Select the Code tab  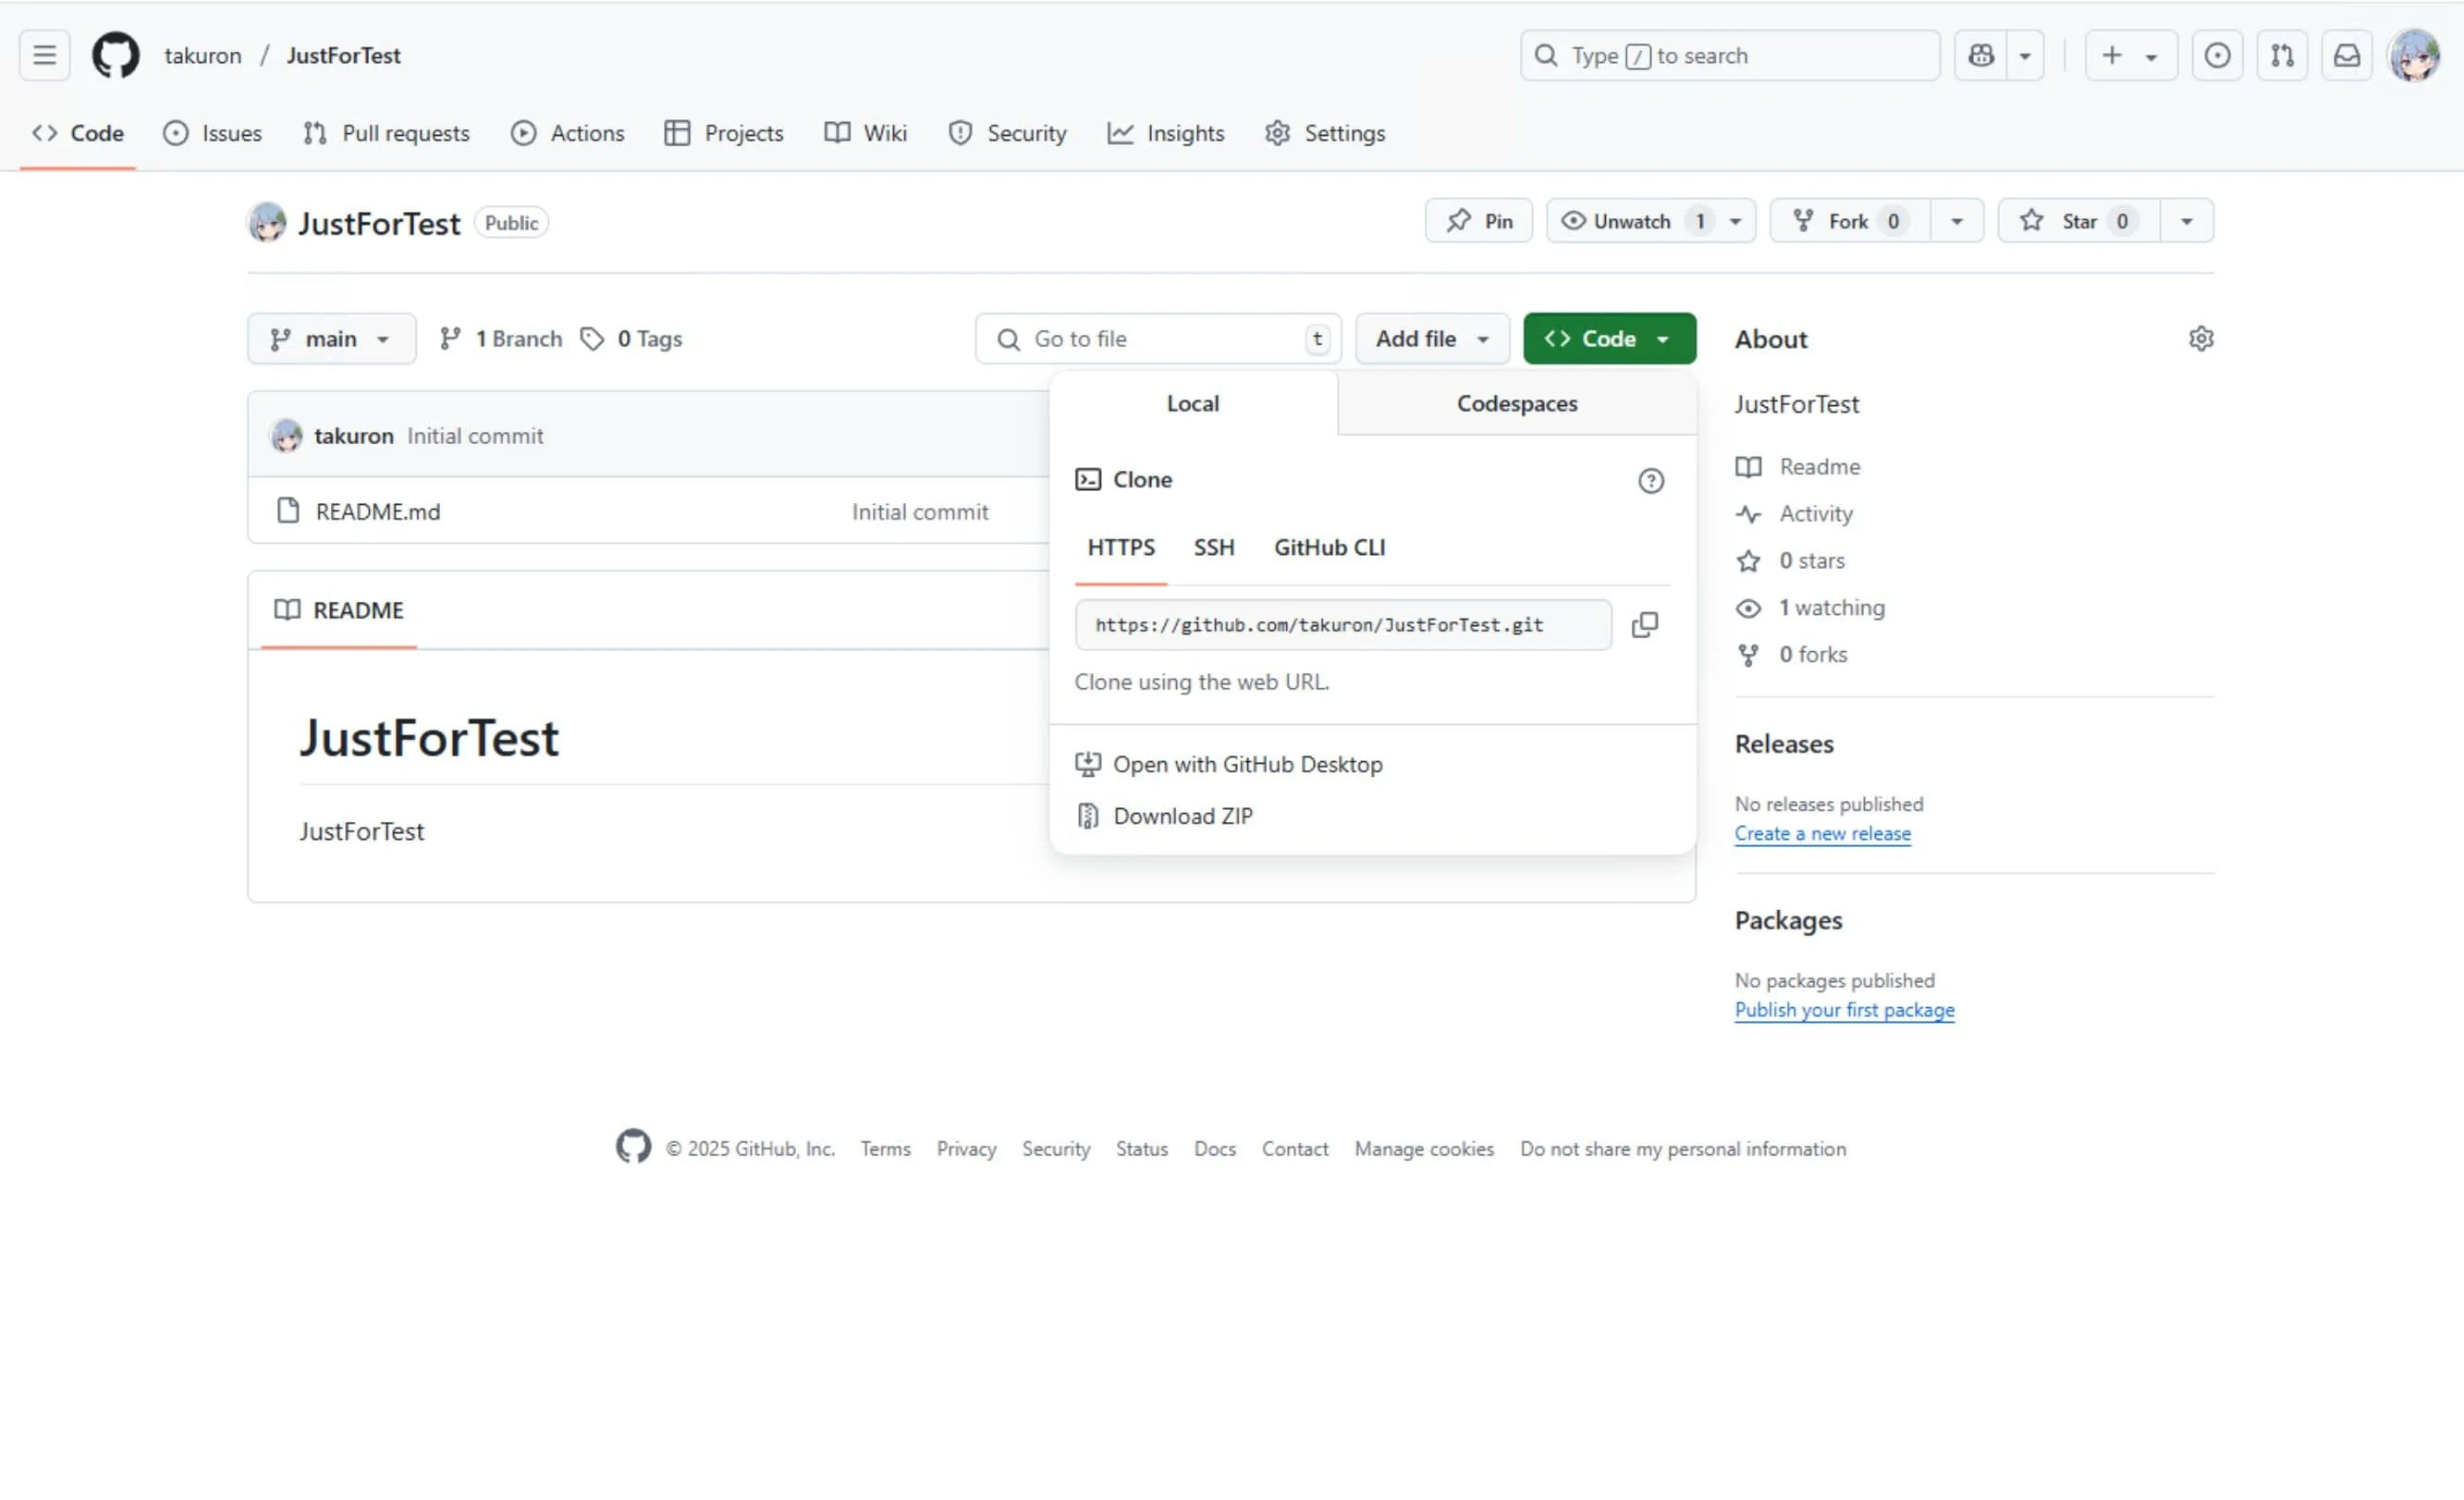click(x=78, y=133)
